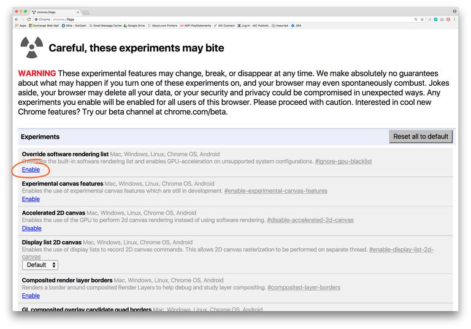Viewport: 471px width, 329px height.
Task: Enable Experimental canvas features
Action: click(x=31, y=199)
